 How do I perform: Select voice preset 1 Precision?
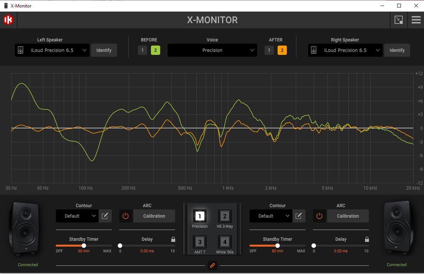tap(200, 216)
